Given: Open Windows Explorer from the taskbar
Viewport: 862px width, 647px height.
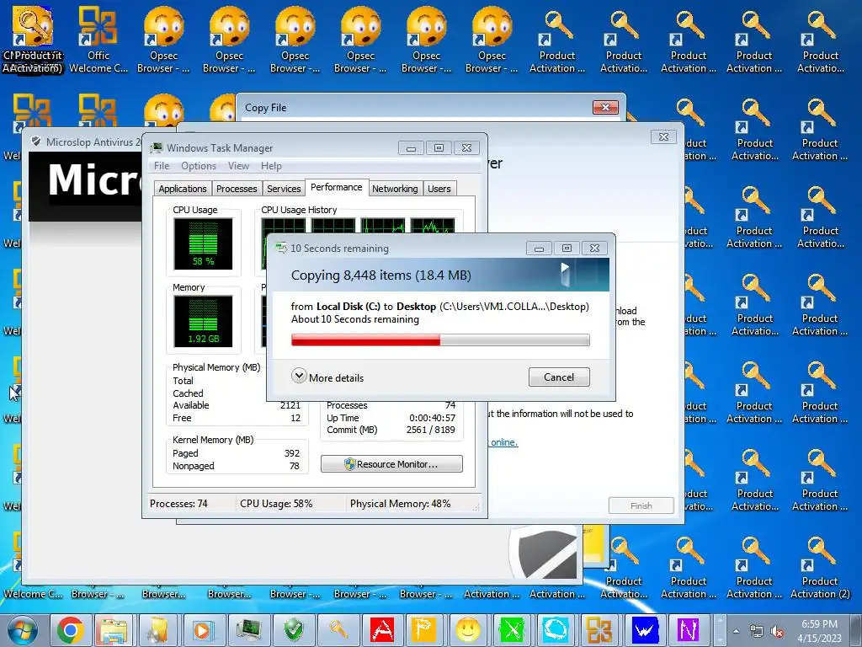Looking at the screenshot, I should [x=114, y=630].
